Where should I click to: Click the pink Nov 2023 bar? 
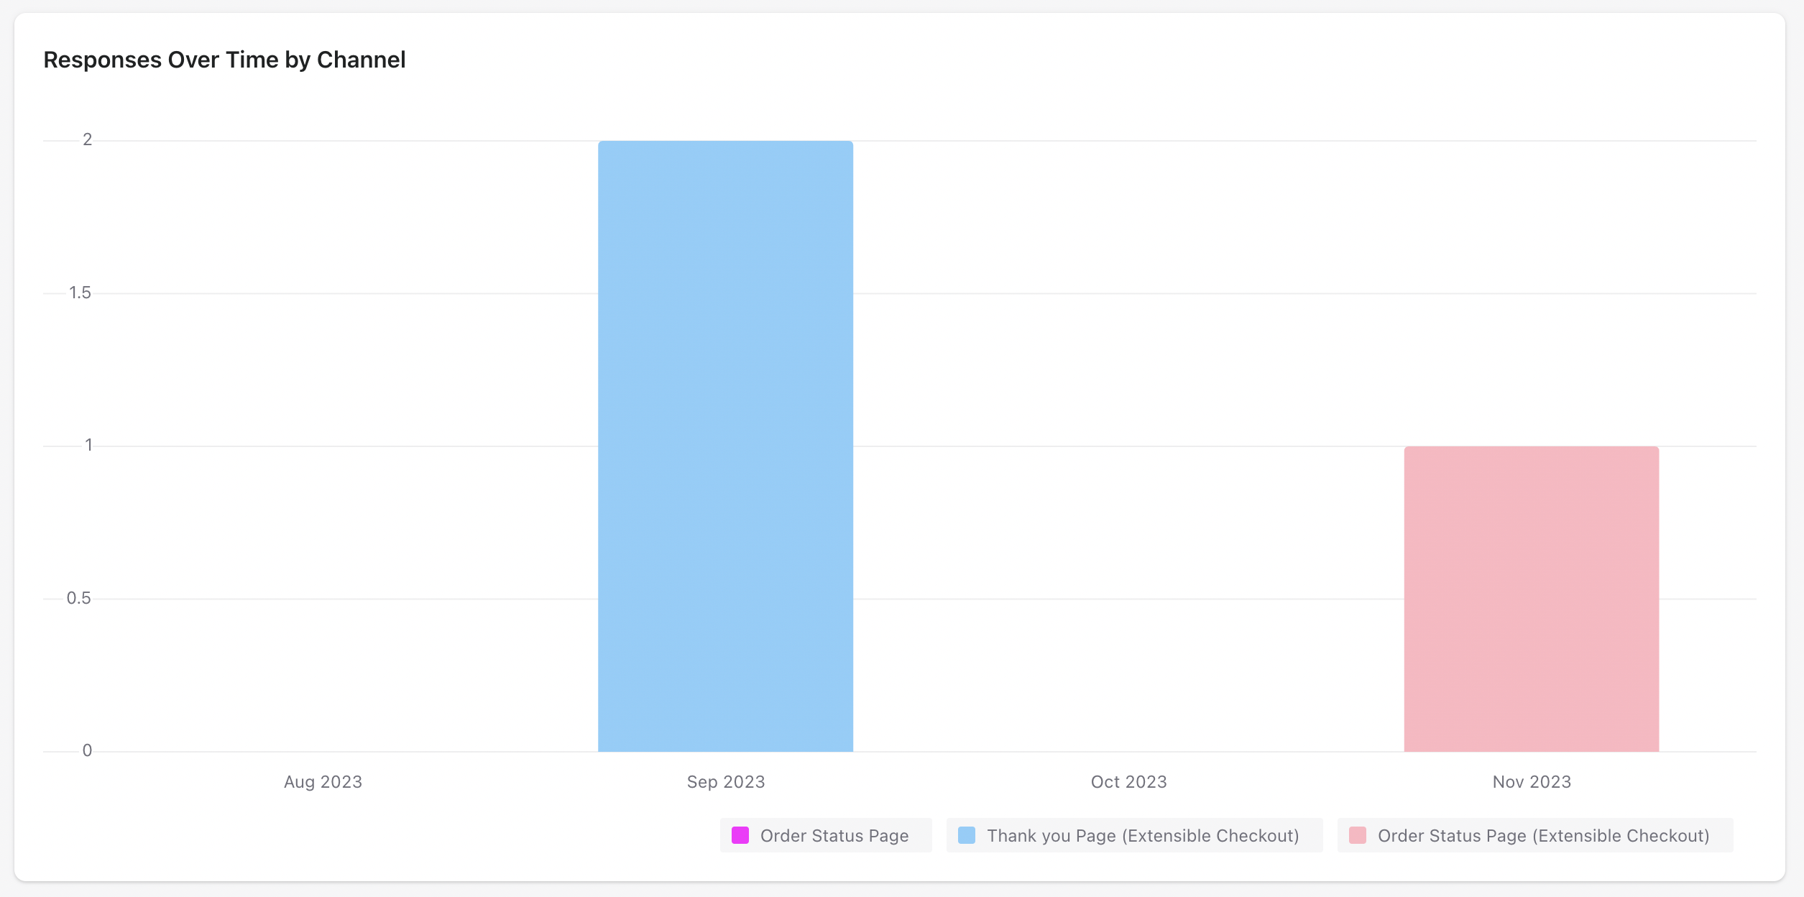[x=1531, y=599]
